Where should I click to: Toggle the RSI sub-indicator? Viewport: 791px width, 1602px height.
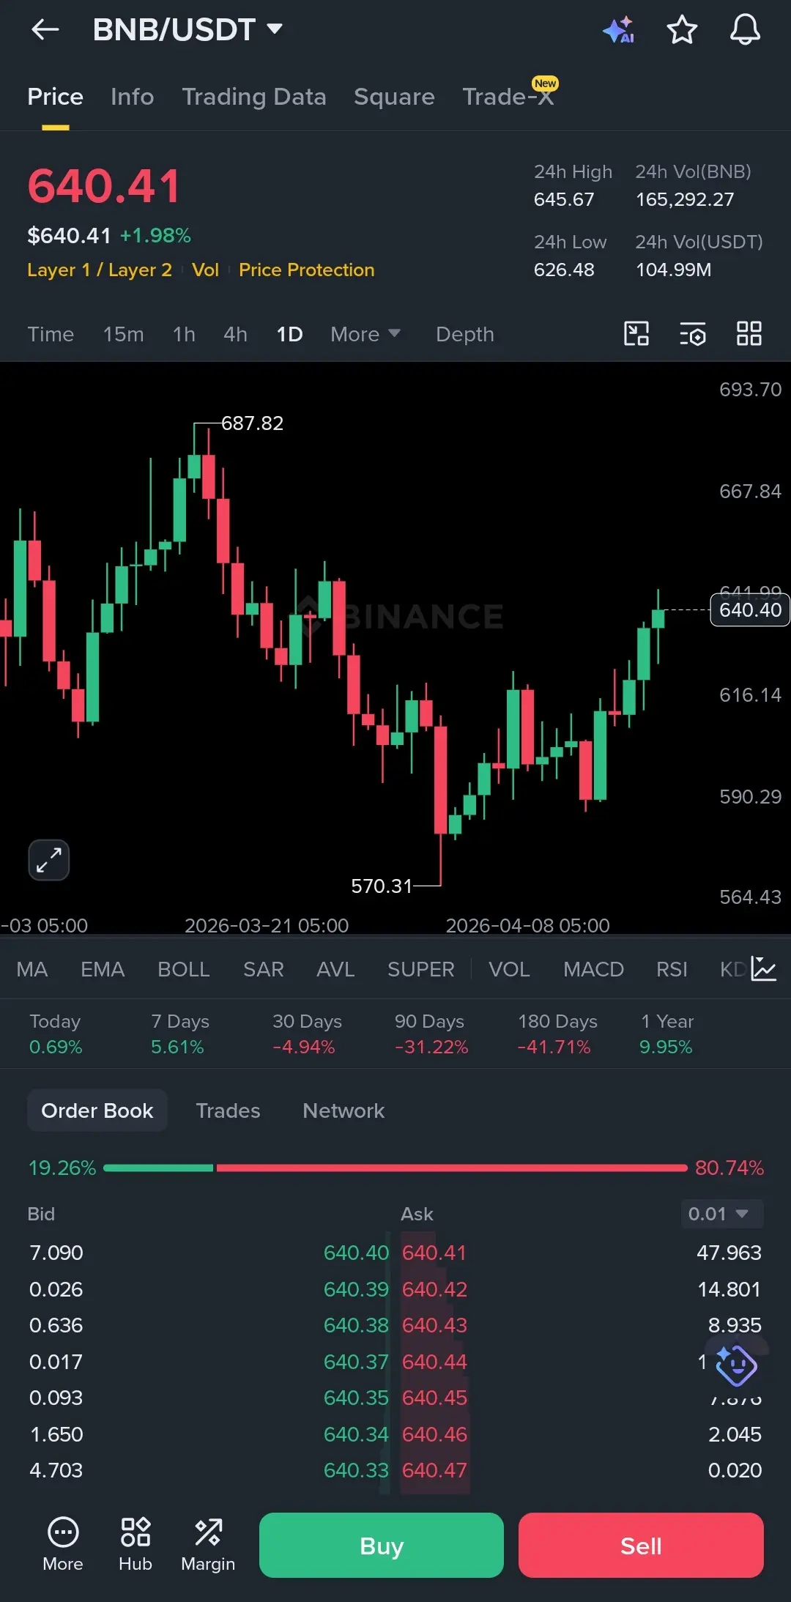tap(672, 969)
